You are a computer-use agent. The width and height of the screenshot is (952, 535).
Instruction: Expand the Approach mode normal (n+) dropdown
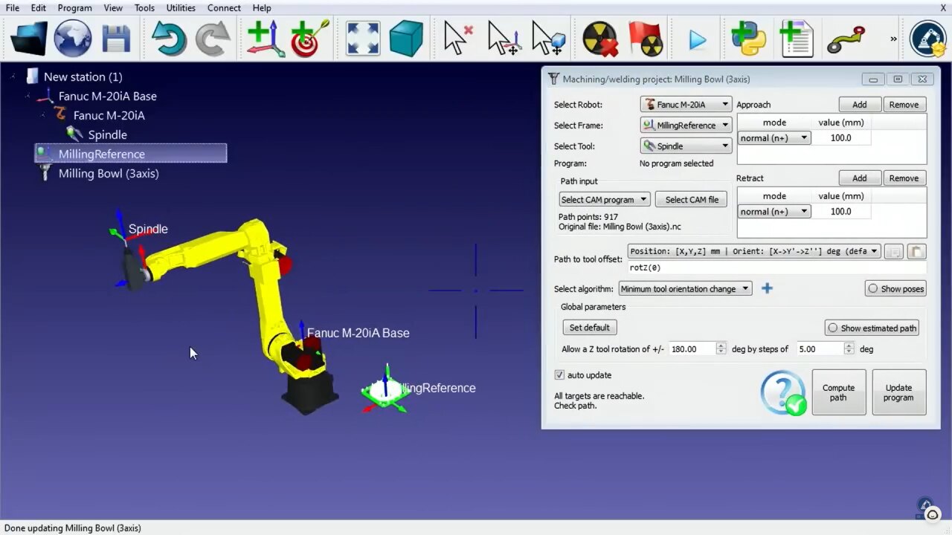click(x=773, y=138)
